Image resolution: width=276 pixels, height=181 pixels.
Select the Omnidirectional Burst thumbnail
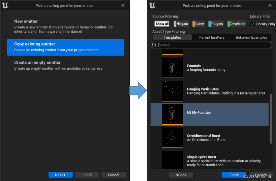click(173, 138)
